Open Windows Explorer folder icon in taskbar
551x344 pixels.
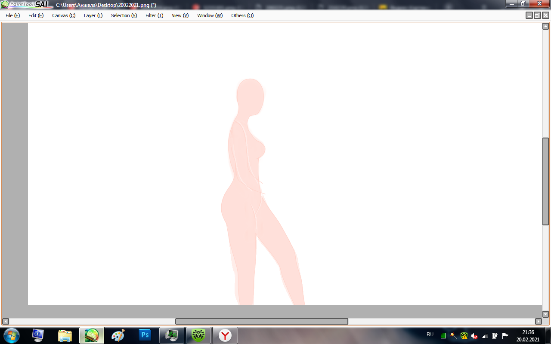pyautogui.click(x=65, y=335)
